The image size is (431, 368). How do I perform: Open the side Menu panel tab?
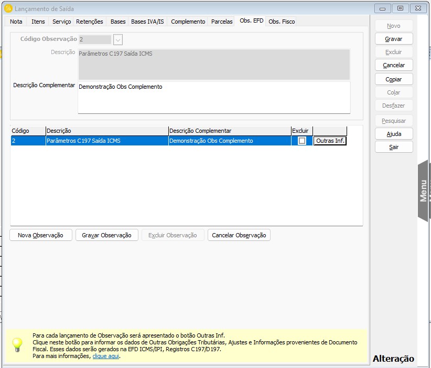pos(424,190)
